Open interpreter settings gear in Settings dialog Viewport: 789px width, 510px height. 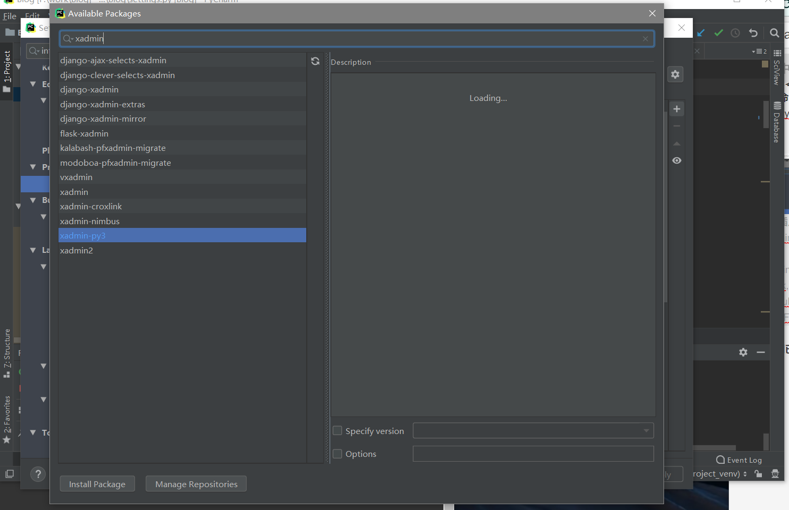pyautogui.click(x=675, y=74)
